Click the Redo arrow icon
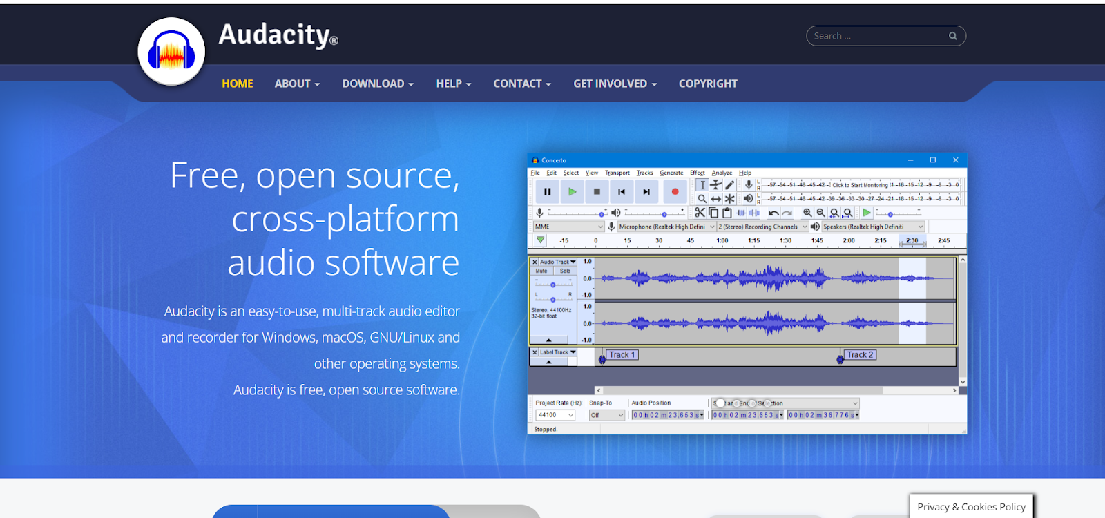 tap(787, 213)
